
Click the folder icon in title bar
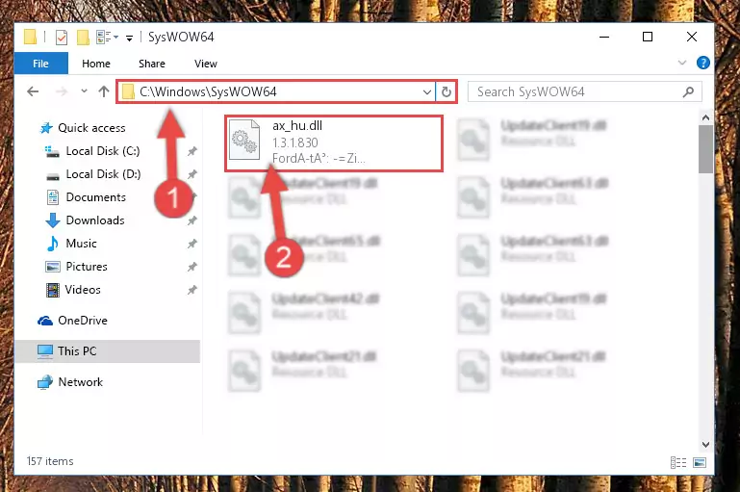(x=30, y=37)
